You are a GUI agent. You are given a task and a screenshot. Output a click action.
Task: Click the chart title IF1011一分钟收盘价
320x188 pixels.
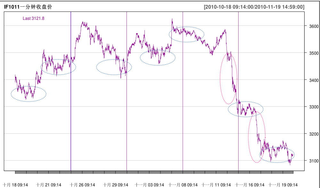[x=28, y=7]
